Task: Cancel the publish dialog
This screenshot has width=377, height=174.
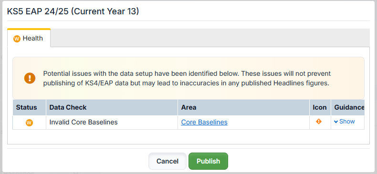Action: (x=168, y=161)
